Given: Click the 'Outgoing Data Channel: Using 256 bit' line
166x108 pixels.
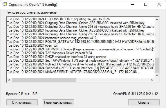Looking at the screenshot, I should tap(81, 27).
